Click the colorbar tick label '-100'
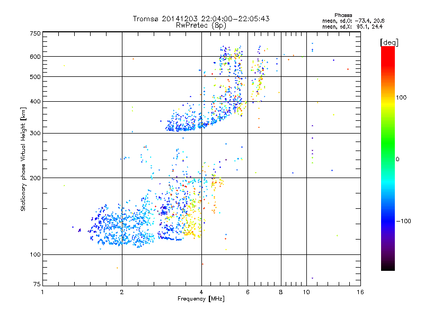Viewport: 424px width, 318px height. pyautogui.click(x=403, y=221)
